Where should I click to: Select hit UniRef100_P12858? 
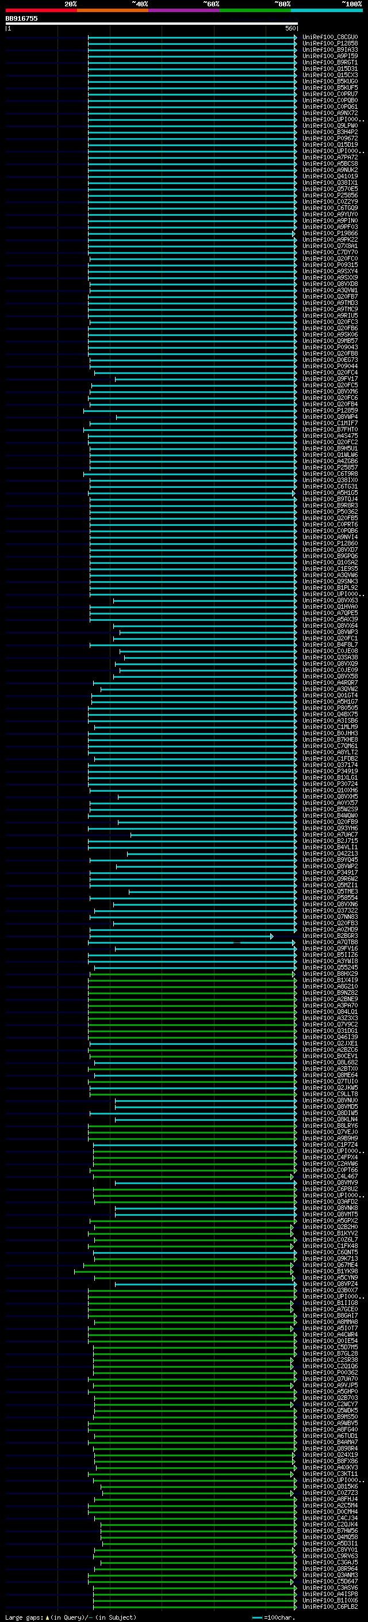coord(330,44)
